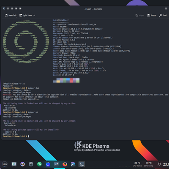Launch Firefox from the taskbar
The image size is (169, 169).
click(65, 164)
